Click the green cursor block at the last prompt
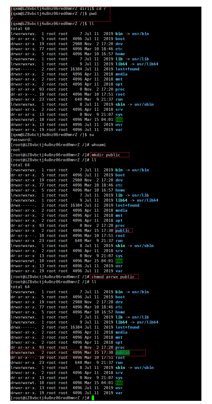Image resolution: width=212 pixels, height=404 pixels. coord(93,398)
